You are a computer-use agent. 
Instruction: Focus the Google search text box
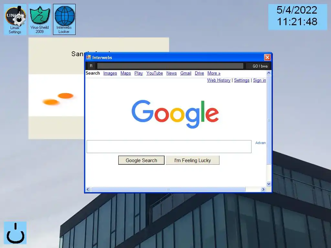tap(169, 147)
